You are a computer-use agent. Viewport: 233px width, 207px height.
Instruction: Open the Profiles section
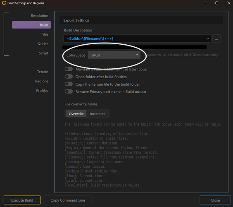point(42,91)
